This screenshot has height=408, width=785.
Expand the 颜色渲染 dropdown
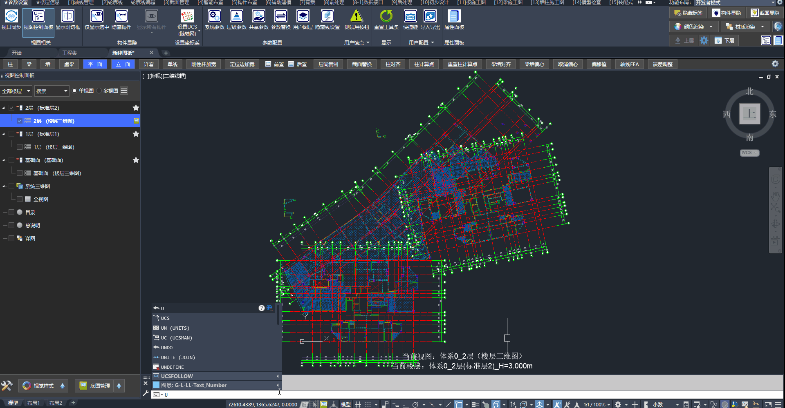pos(711,27)
